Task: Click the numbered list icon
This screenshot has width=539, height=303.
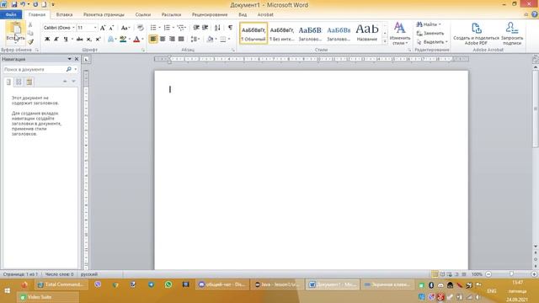Action: pos(167,28)
